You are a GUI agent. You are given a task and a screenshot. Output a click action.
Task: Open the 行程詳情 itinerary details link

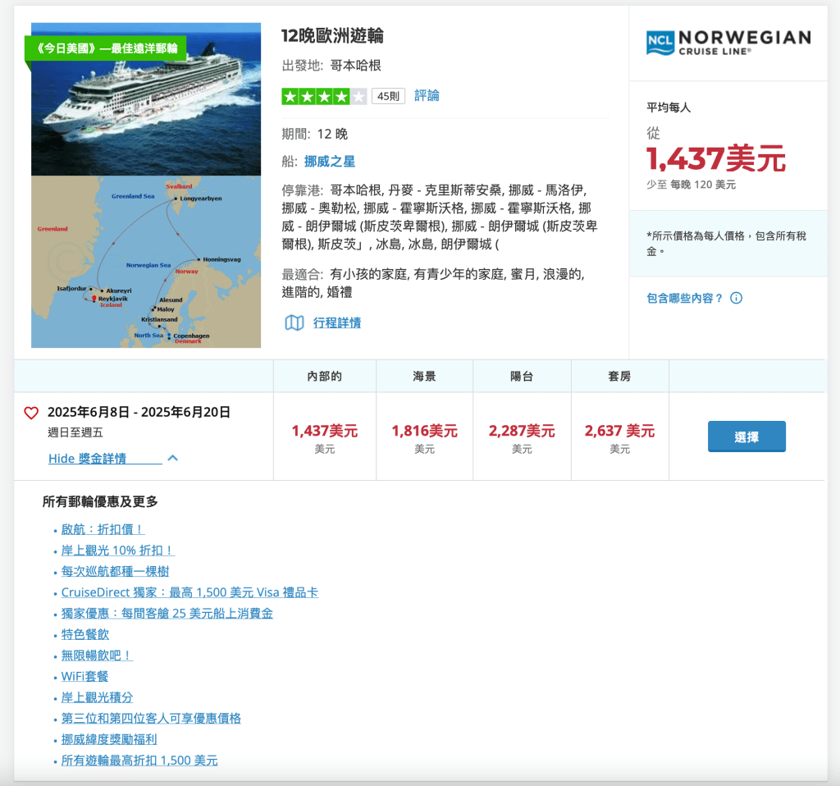click(336, 323)
